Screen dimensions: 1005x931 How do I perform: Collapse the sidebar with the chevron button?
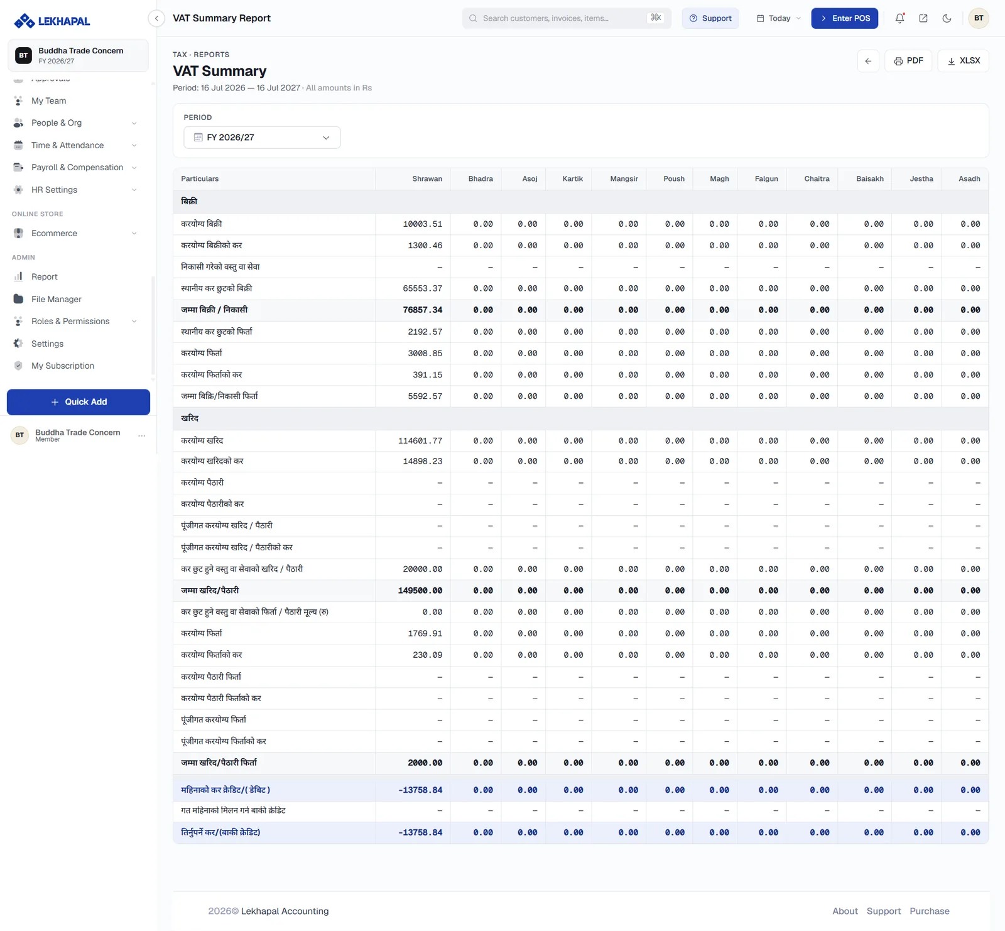156,18
